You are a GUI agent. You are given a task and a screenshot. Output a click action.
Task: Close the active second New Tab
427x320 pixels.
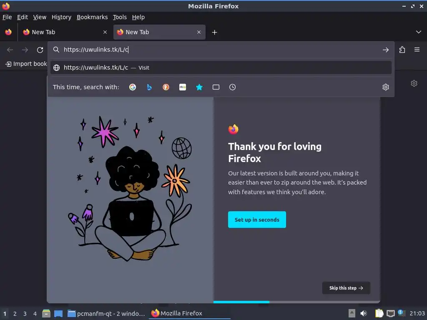click(199, 32)
